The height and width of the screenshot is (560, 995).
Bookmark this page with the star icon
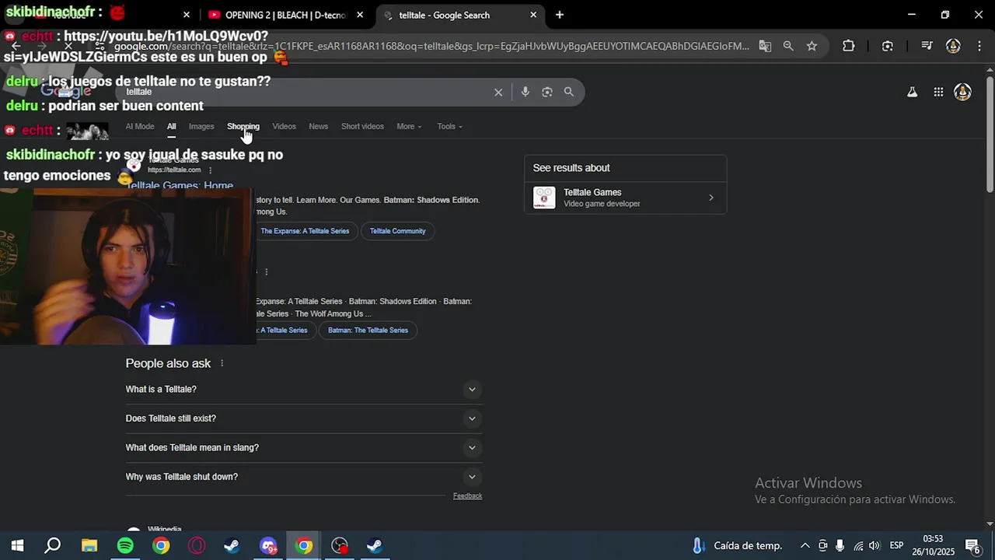812,46
